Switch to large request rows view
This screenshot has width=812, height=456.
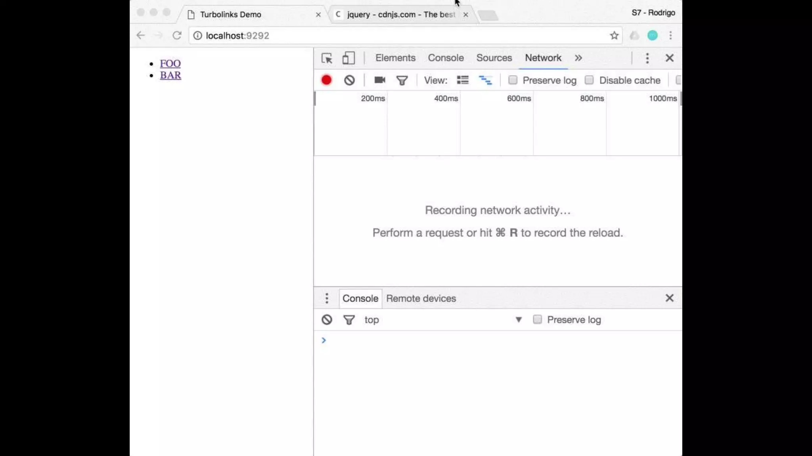click(462, 80)
